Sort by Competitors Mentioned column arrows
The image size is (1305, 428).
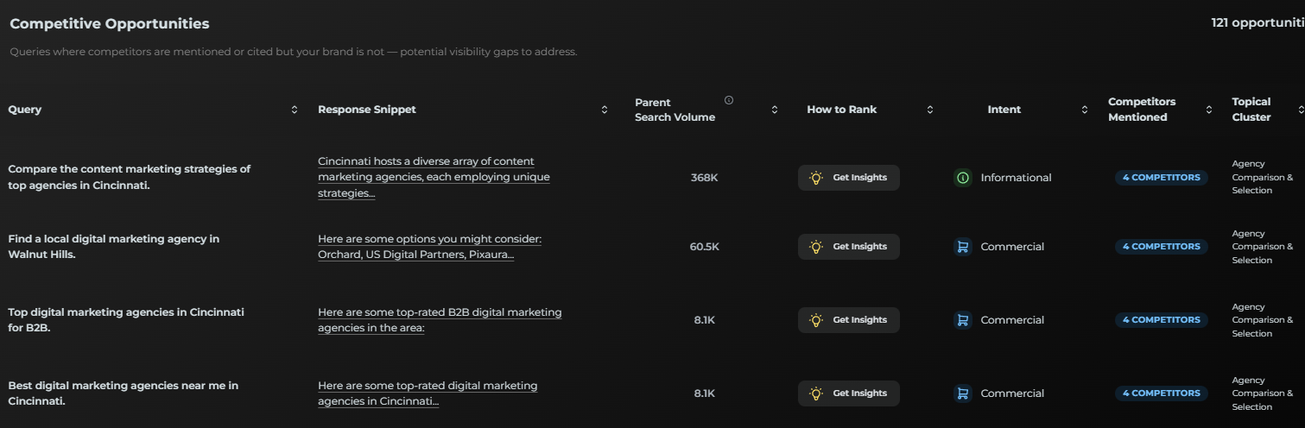pyautogui.click(x=1208, y=110)
